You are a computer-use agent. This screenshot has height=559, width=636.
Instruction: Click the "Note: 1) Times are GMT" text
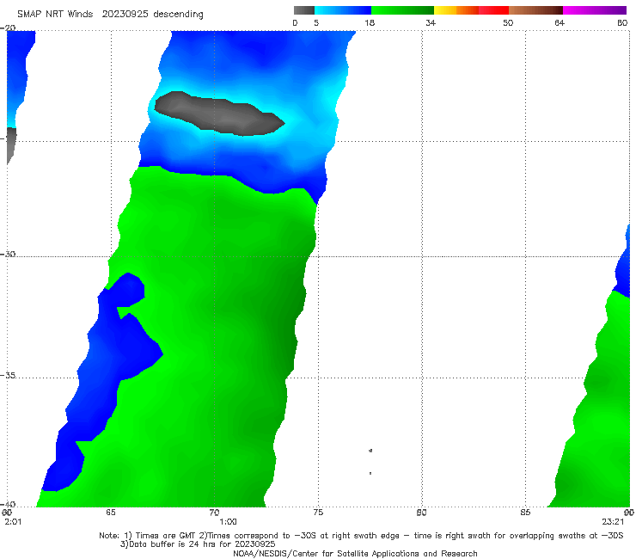148,536
